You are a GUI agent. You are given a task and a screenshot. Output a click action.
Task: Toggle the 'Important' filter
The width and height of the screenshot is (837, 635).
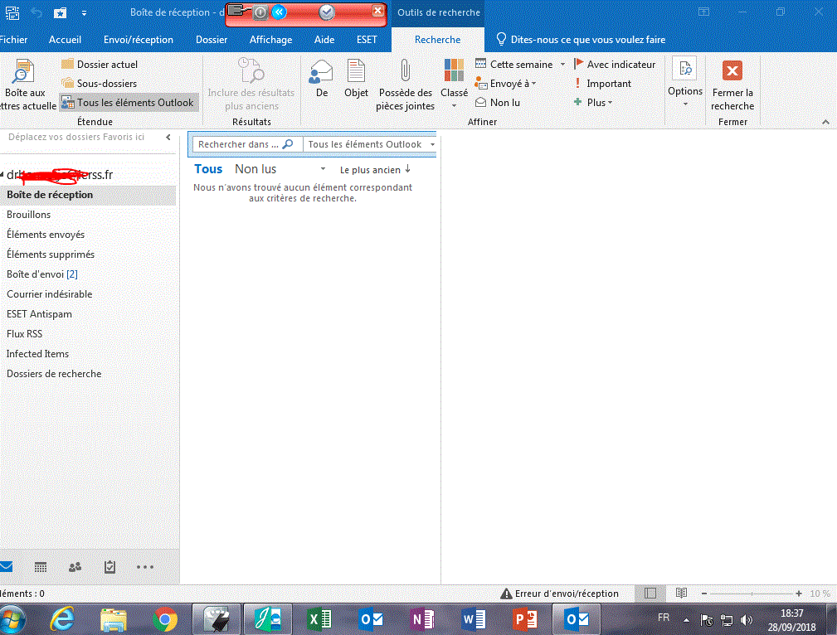[x=602, y=84]
